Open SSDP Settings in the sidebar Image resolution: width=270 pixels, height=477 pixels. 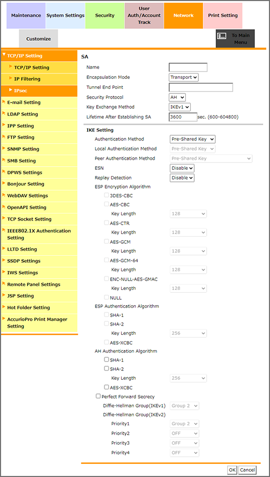click(39, 261)
